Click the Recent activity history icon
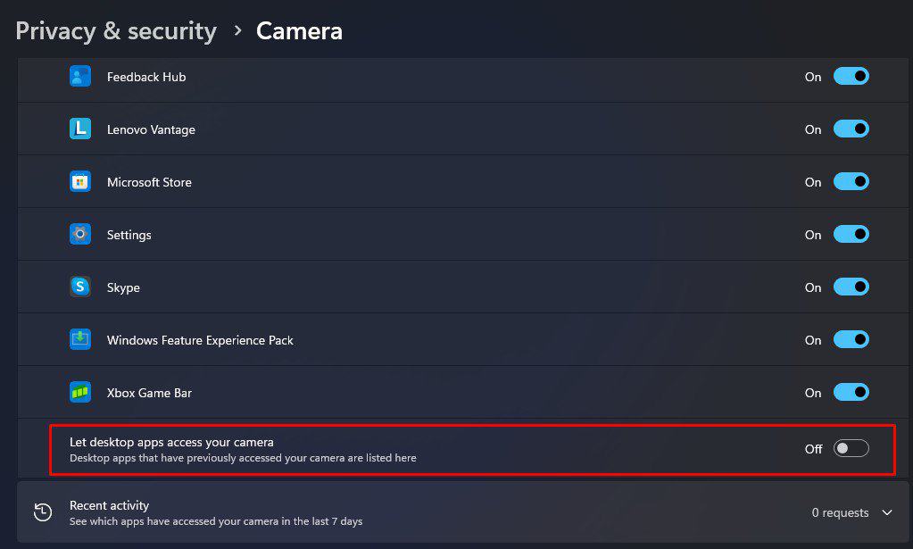Image resolution: width=913 pixels, height=549 pixels. (x=43, y=512)
